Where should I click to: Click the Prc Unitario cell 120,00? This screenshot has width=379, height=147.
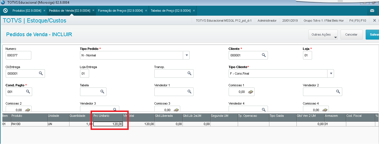click(x=108, y=124)
